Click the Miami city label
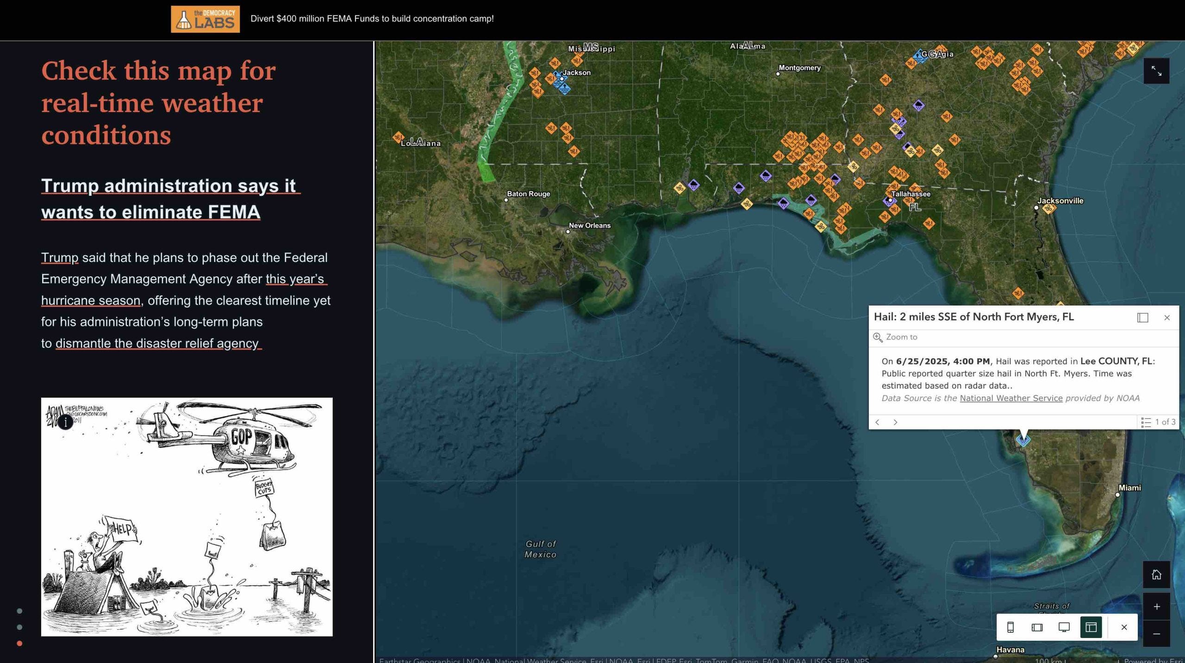This screenshot has width=1185, height=663. tap(1129, 488)
